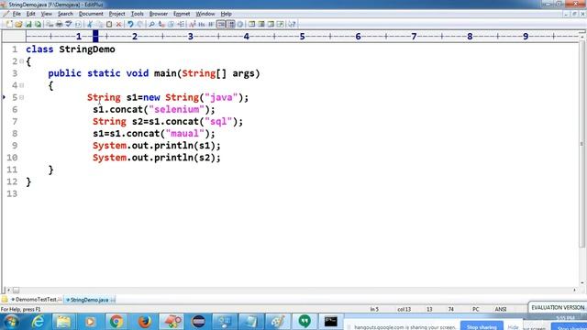Click the 'PC' file format status entry

point(476,309)
